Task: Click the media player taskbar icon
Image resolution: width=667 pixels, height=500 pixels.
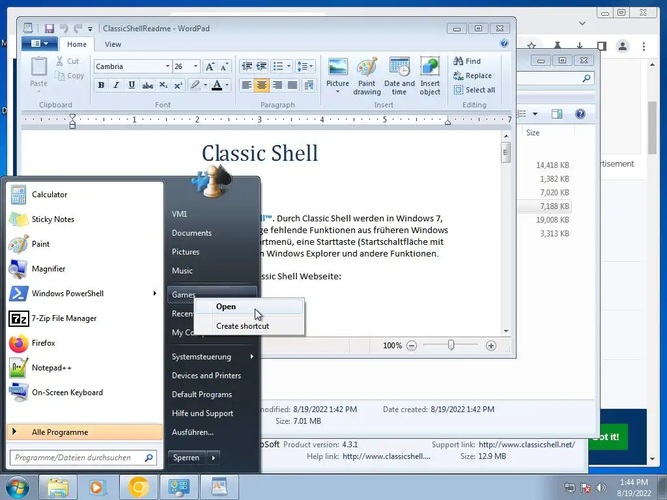Action: tap(98, 487)
